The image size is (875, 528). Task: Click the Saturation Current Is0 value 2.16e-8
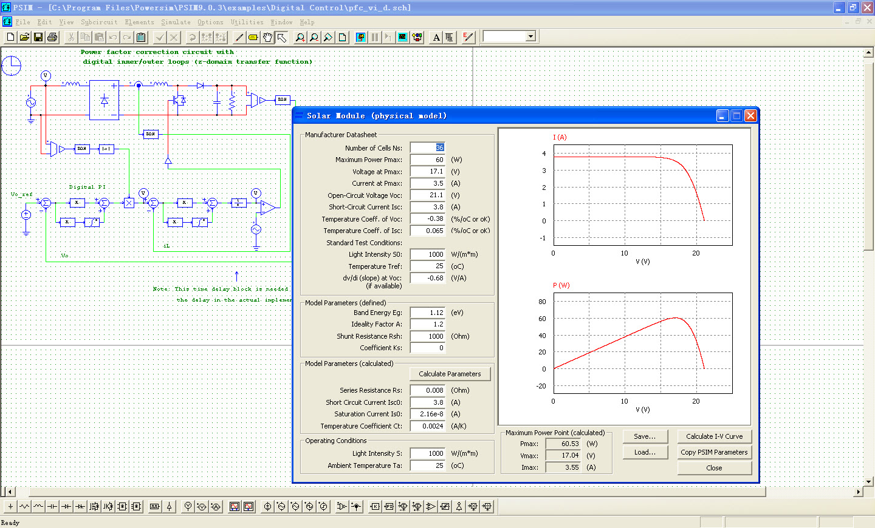[428, 414]
